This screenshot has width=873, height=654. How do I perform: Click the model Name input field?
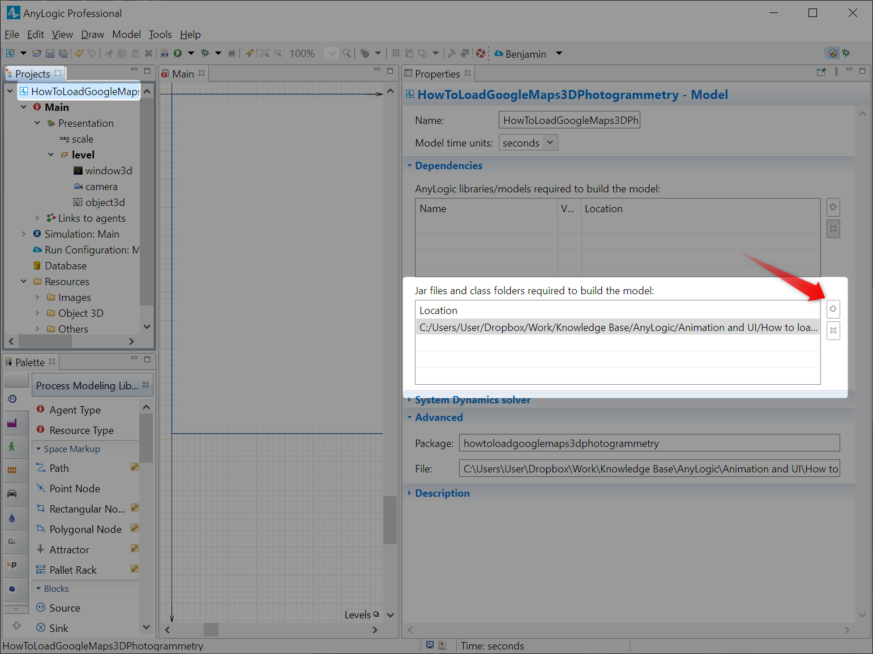pyautogui.click(x=570, y=120)
